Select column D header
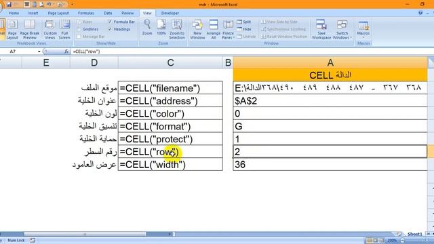The width and height of the screenshot is (434, 244). click(x=94, y=62)
